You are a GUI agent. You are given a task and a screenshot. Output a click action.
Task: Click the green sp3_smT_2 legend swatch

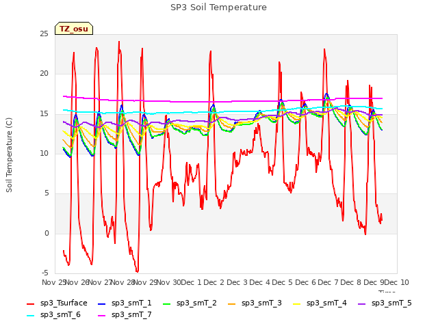click(x=166, y=303)
